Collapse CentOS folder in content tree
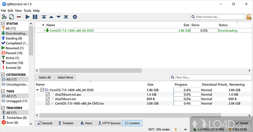Screen dimensions: 253x132 37,90
